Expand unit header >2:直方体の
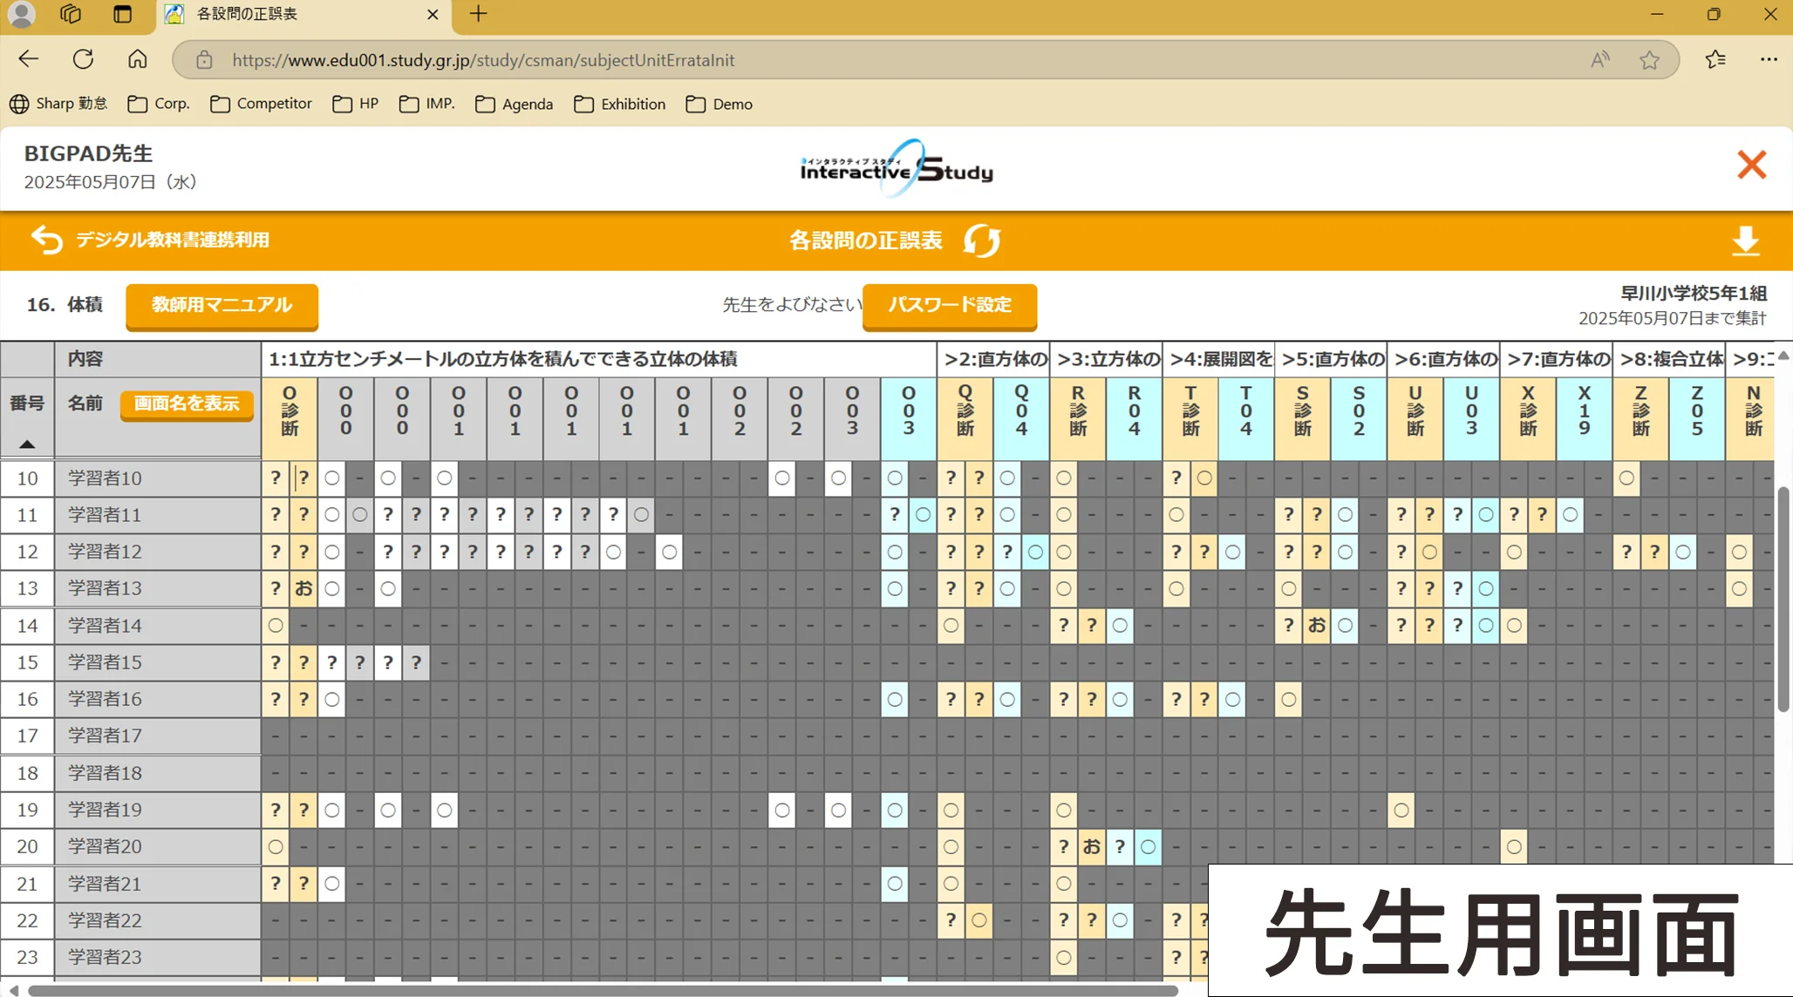This screenshot has height=997, width=1793. (x=994, y=359)
